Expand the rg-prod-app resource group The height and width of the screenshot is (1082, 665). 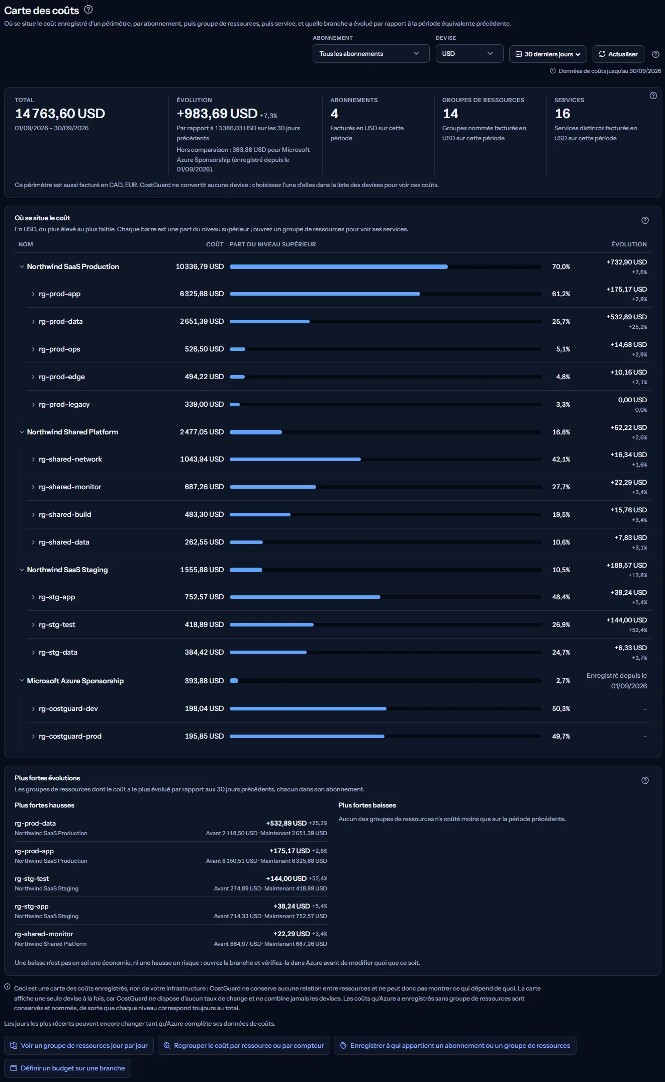click(33, 294)
